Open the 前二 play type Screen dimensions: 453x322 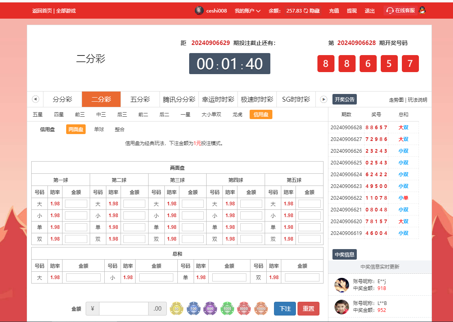pyautogui.click(x=143, y=115)
